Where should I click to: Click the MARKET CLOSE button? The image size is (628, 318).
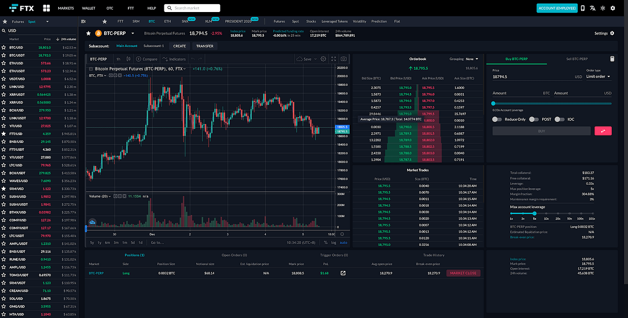pos(463,273)
